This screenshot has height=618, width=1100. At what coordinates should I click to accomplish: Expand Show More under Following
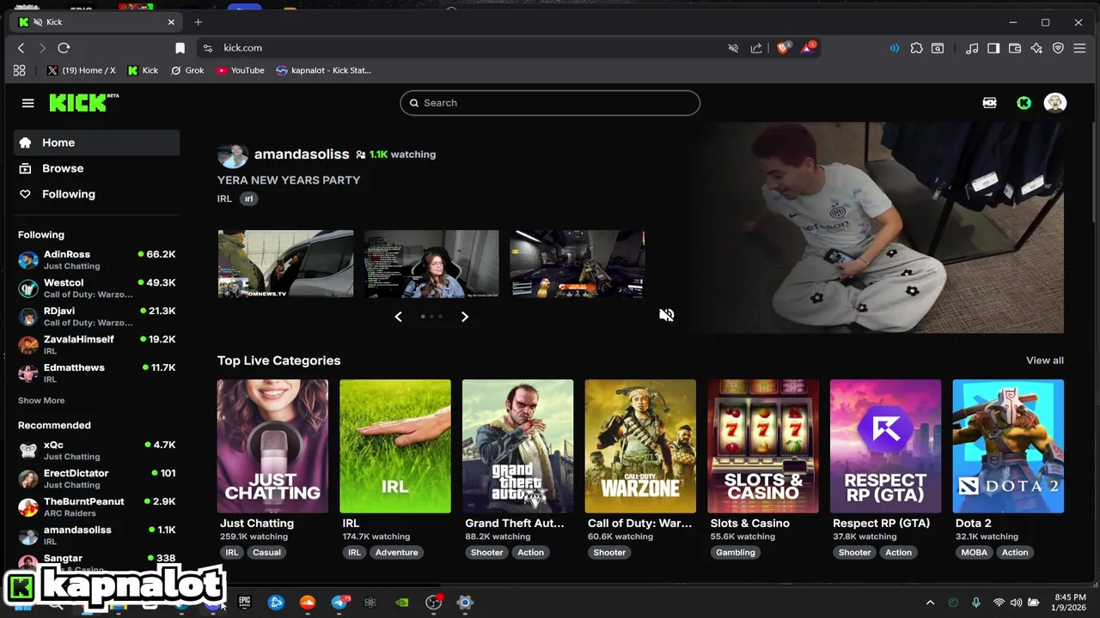41,401
